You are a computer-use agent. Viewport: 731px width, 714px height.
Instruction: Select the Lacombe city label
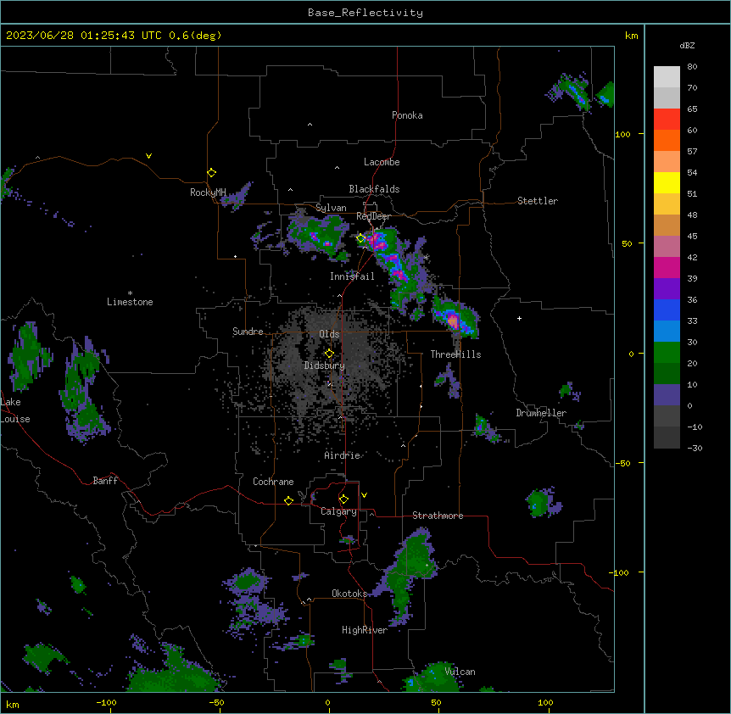click(382, 162)
